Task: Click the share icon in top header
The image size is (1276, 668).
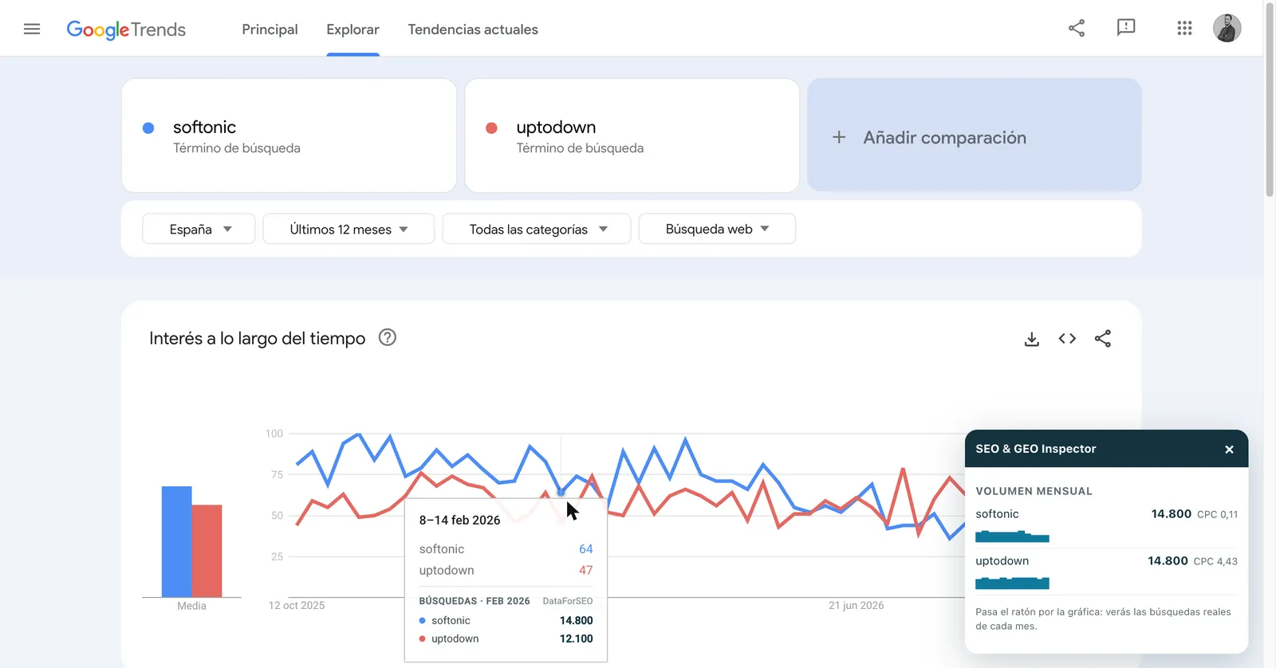Action: point(1077,28)
